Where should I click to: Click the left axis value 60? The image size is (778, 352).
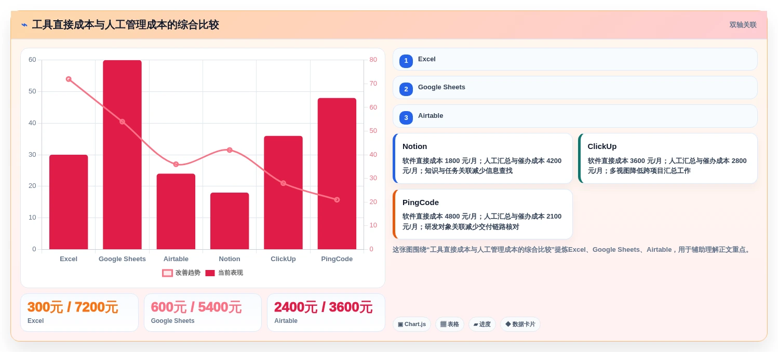point(32,60)
